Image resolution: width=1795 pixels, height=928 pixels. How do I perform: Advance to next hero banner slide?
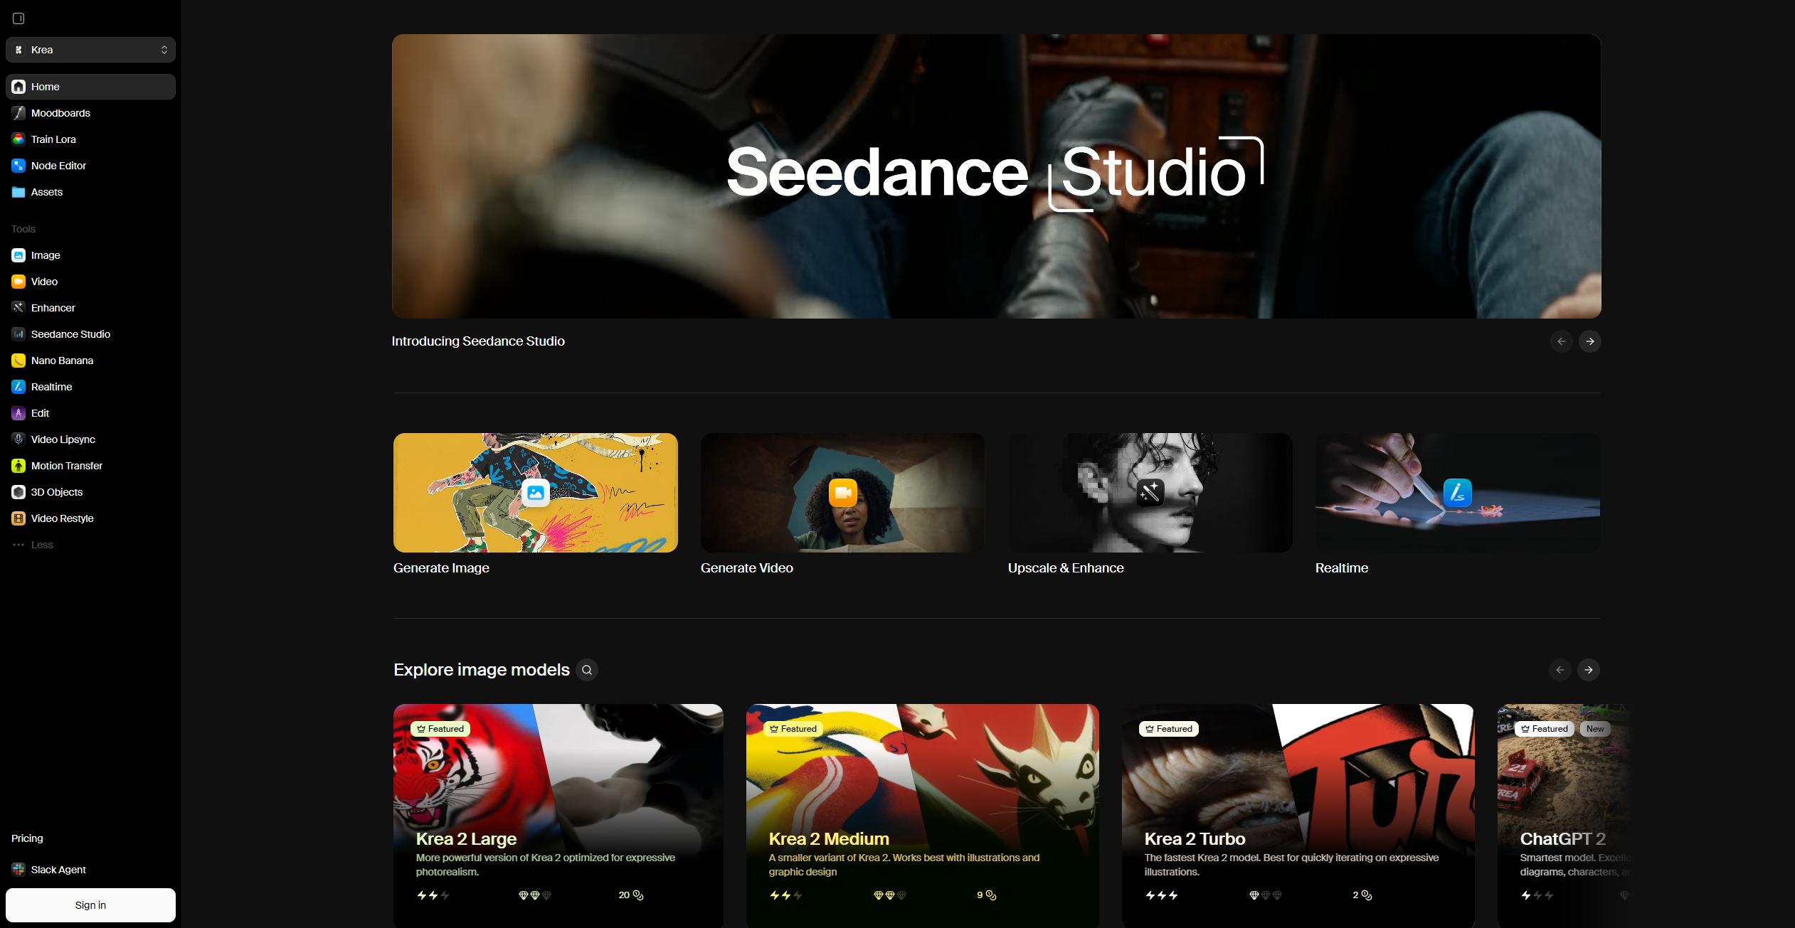1590,341
